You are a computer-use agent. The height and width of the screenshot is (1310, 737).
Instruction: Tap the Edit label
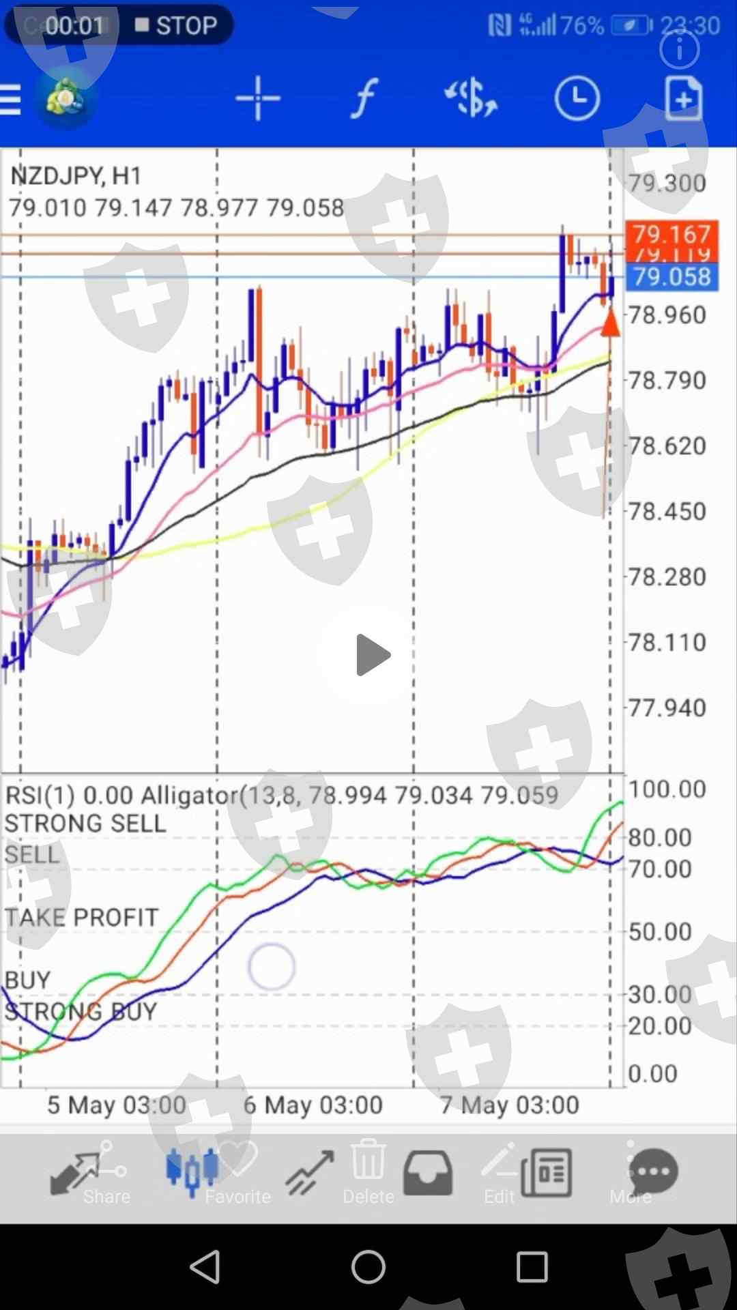click(500, 1197)
